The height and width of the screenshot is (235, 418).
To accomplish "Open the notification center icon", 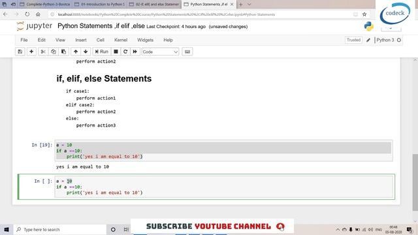I will (410, 229).
